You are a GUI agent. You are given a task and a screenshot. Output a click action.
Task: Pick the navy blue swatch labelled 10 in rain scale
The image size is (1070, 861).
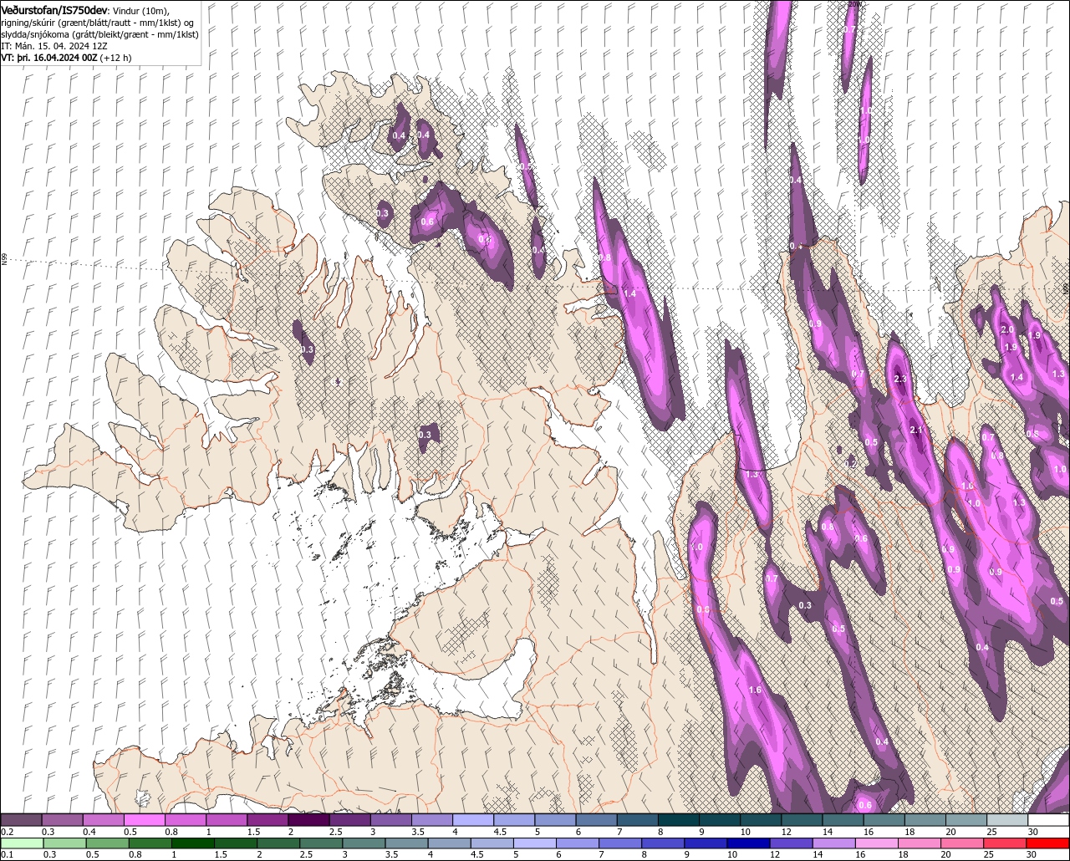coord(747,843)
